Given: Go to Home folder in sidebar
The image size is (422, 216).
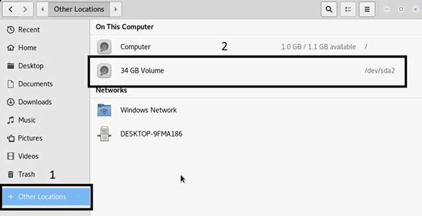Looking at the screenshot, I should 27,48.
